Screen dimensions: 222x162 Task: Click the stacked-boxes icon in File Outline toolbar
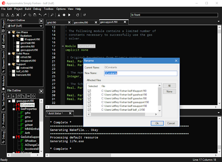point(19,96)
